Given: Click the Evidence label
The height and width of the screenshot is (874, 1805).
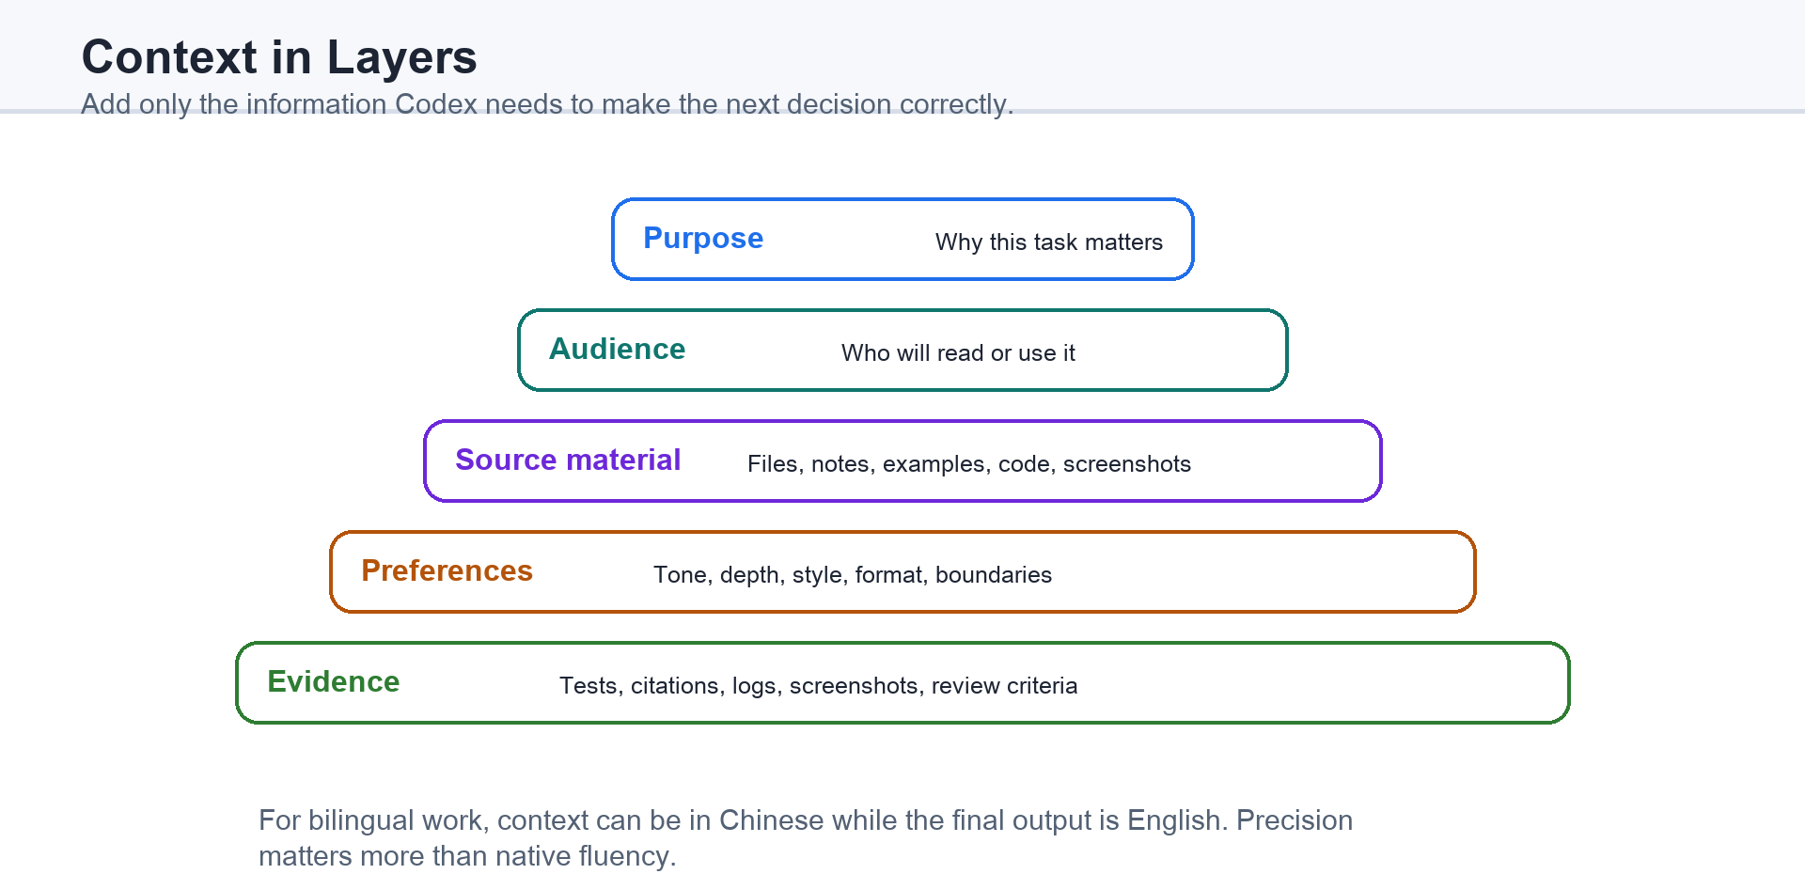Looking at the screenshot, I should tap(334, 681).
